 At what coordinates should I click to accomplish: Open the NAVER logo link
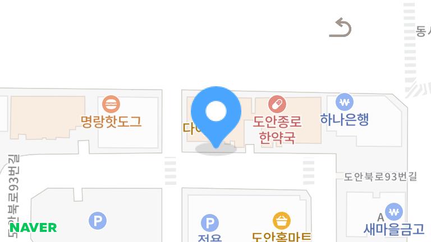(33, 227)
